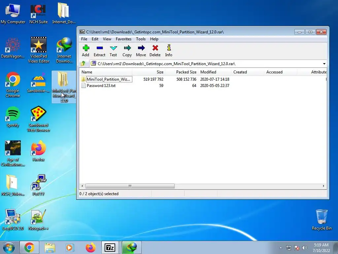Image resolution: width=338 pixels, height=254 pixels.
Task: Click the Move toolbar icon
Action: (141, 51)
